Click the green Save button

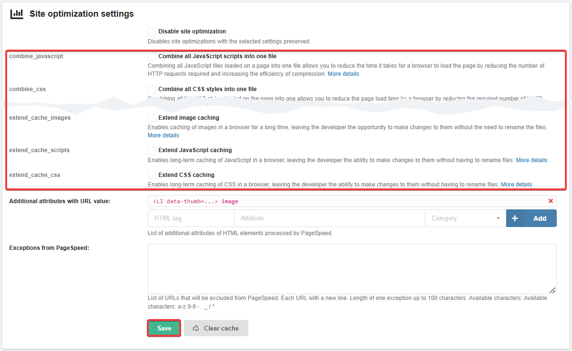tap(164, 328)
